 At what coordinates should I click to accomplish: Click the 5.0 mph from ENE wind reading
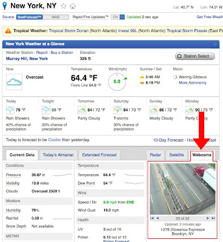[x=119, y=202]
